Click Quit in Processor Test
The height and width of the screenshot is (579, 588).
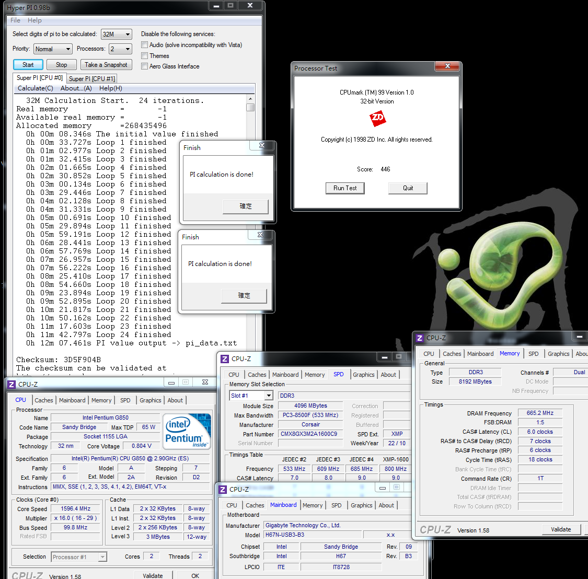pos(408,188)
